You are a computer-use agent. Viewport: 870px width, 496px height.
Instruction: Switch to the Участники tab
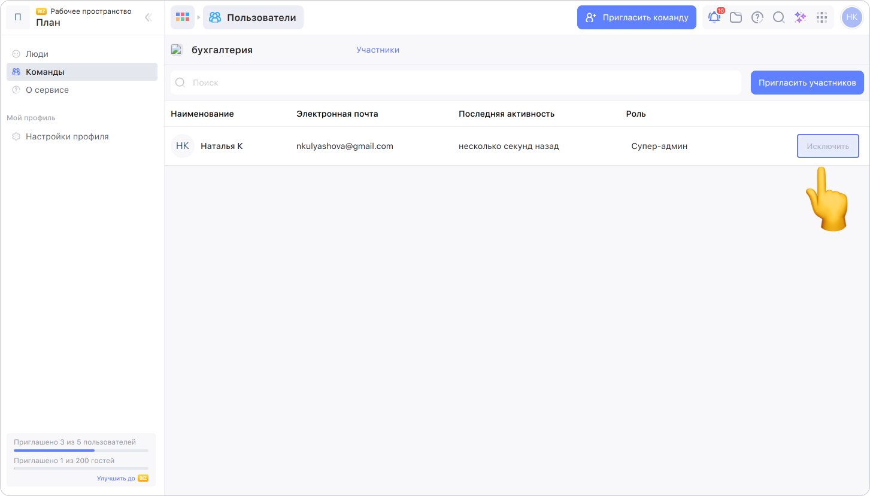pos(378,50)
